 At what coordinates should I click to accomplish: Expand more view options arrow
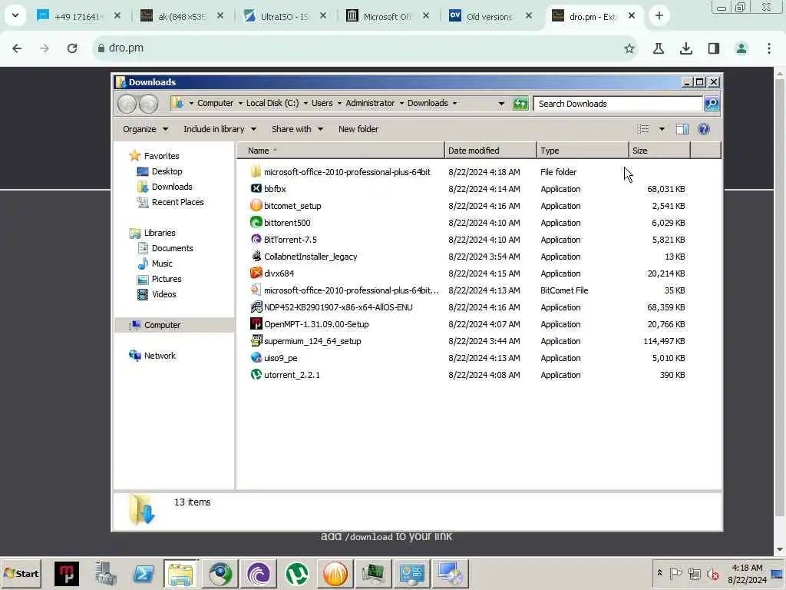662,129
